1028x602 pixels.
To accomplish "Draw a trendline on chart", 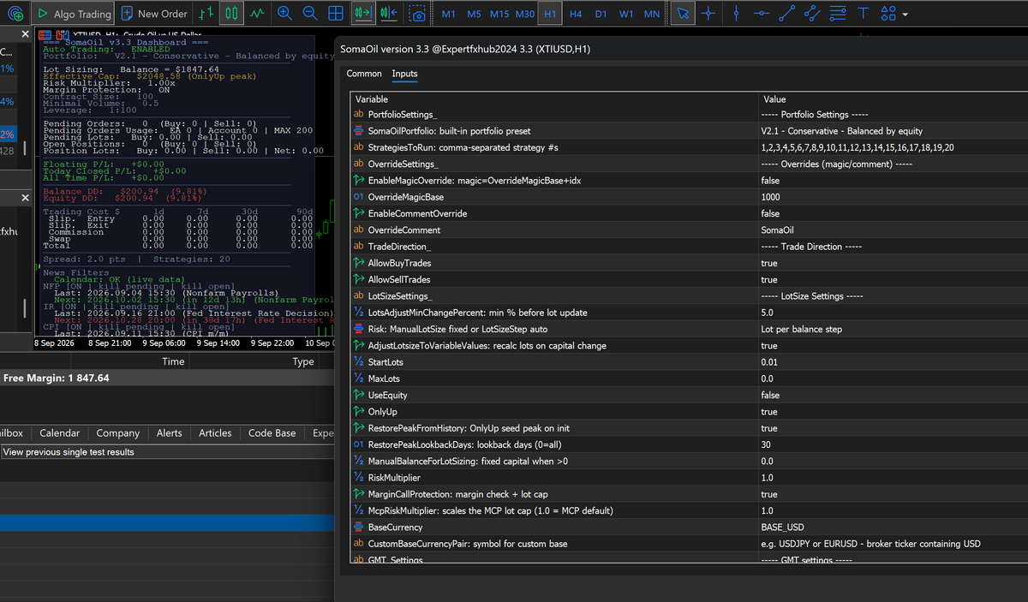I will [x=787, y=14].
